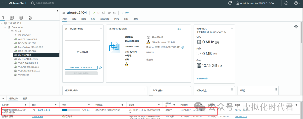Switch to the 数据存储 tab
The height and width of the screenshot is (119, 303).
tap(105, 19)
